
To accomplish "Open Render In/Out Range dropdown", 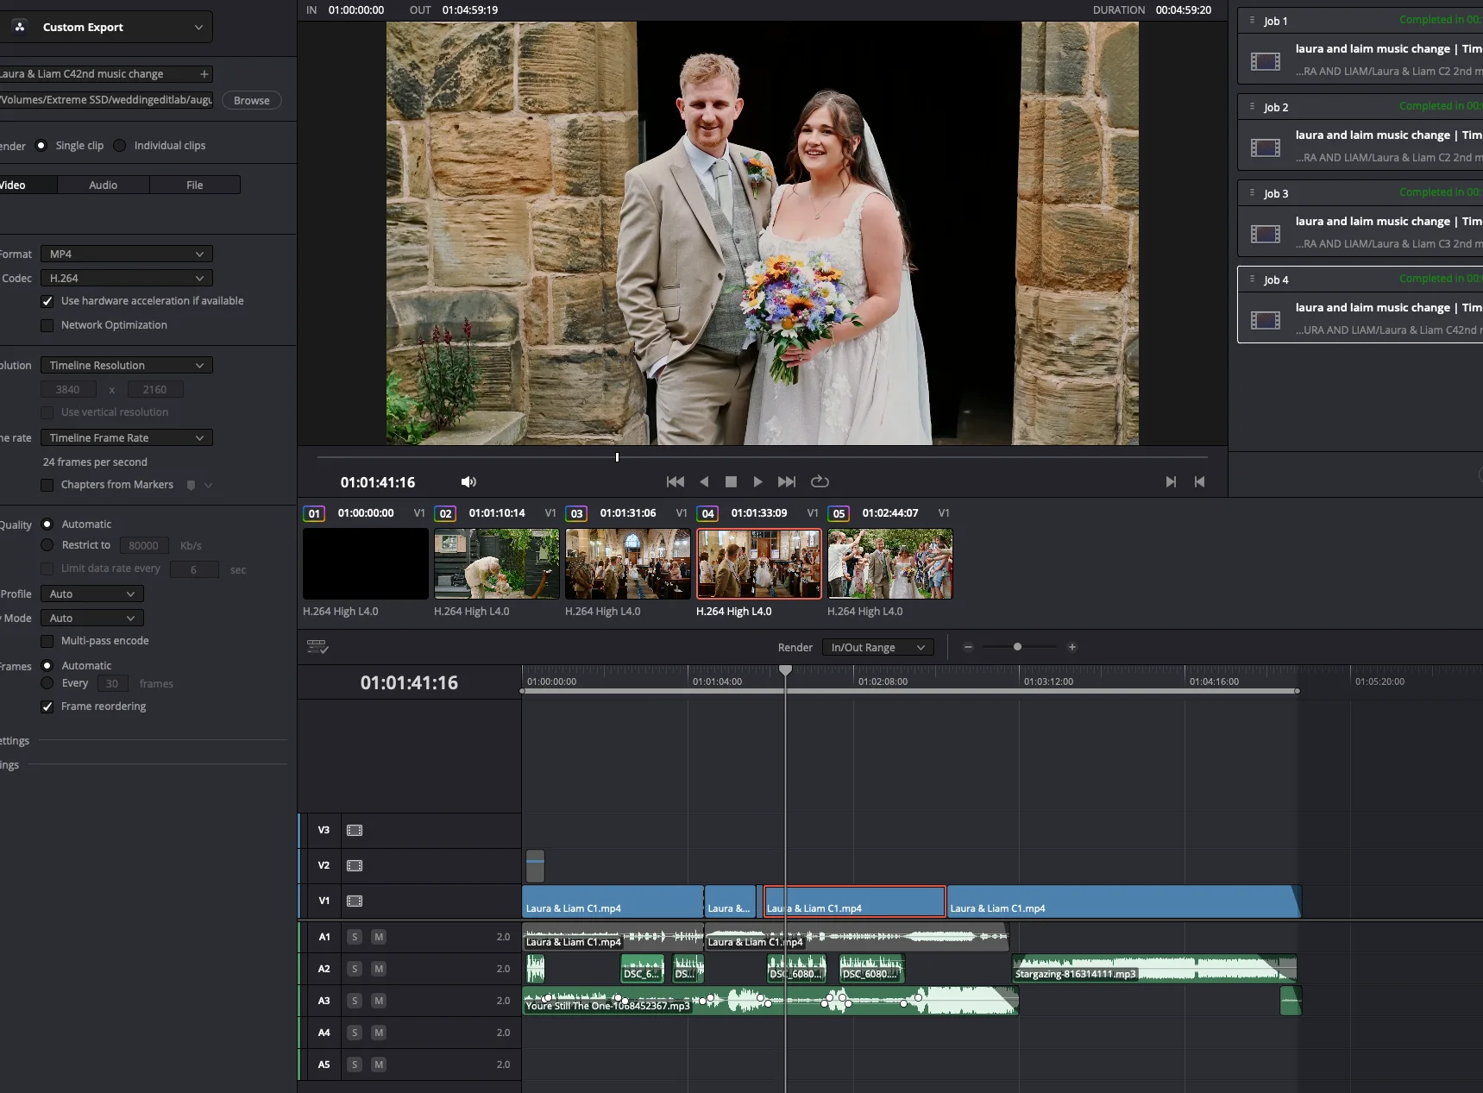I will (877, 647).
